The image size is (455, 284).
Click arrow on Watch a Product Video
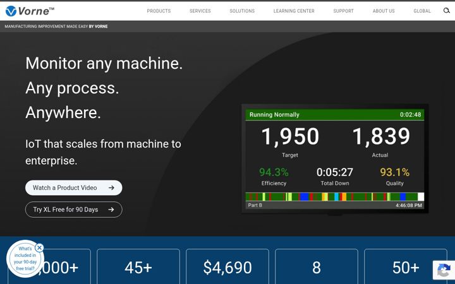111,188
